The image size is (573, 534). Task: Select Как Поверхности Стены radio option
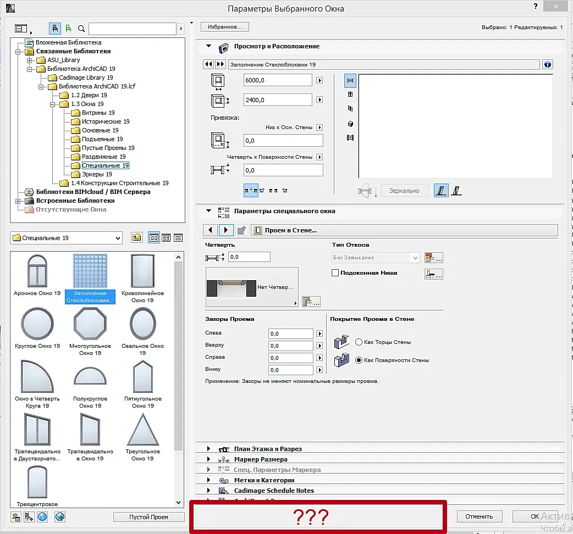click(359, 360)
